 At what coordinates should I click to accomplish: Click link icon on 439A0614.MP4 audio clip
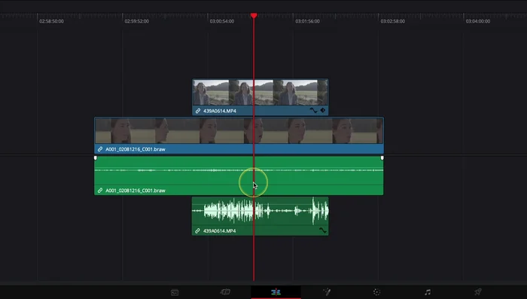(x=197, y=230)
